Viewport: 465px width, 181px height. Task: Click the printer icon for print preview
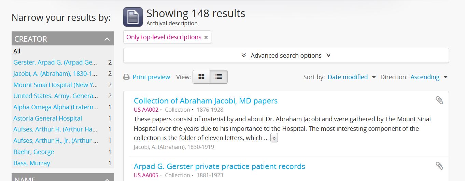(x=126, y=77)
